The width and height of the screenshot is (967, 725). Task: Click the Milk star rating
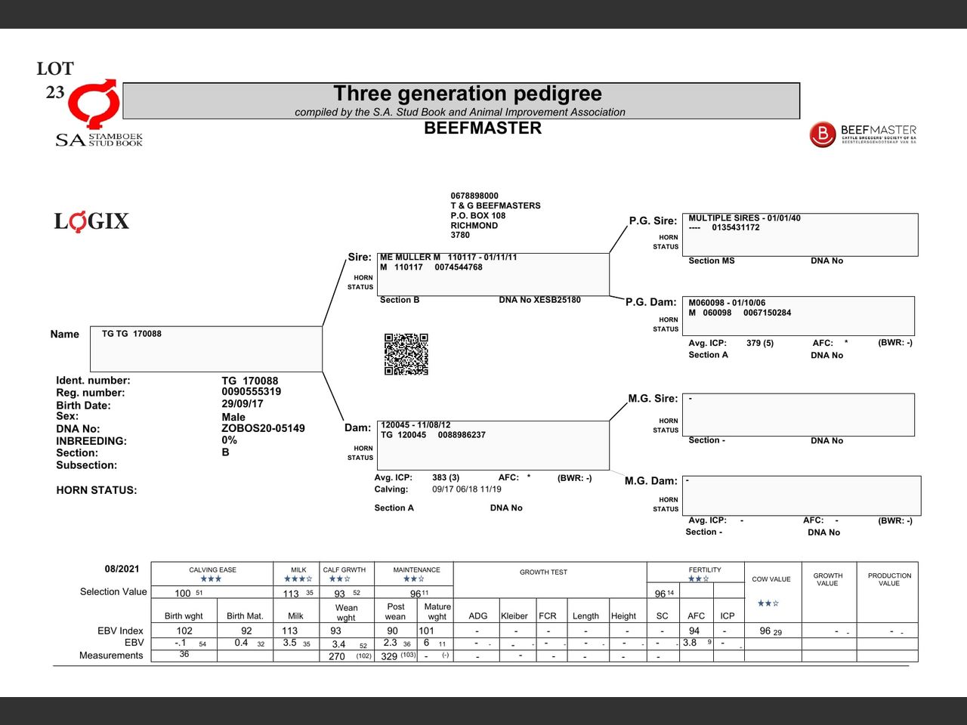(x=298, y=579)
